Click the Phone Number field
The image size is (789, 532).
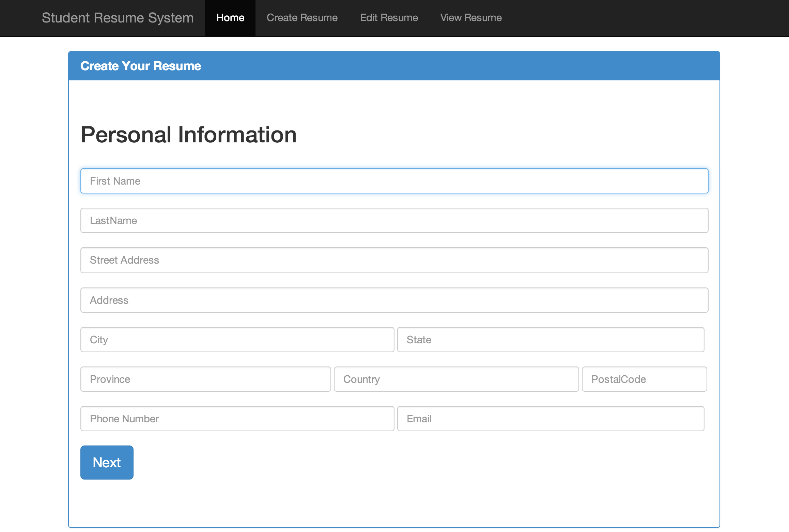(x=237, y=419)
